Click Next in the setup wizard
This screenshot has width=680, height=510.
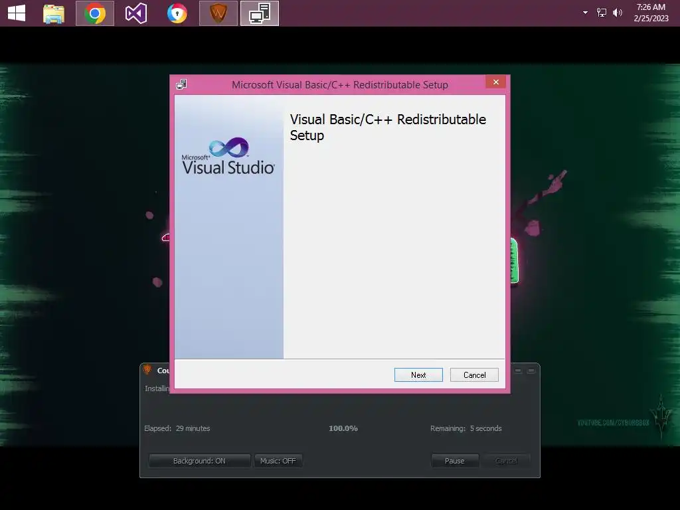click(x=418, y=375)
